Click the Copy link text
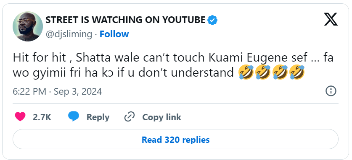 click(x=161, y=117)
